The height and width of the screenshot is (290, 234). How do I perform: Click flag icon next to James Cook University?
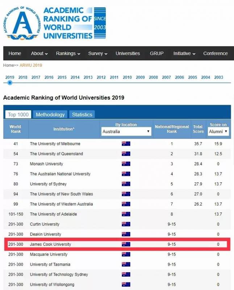[126, 244]
